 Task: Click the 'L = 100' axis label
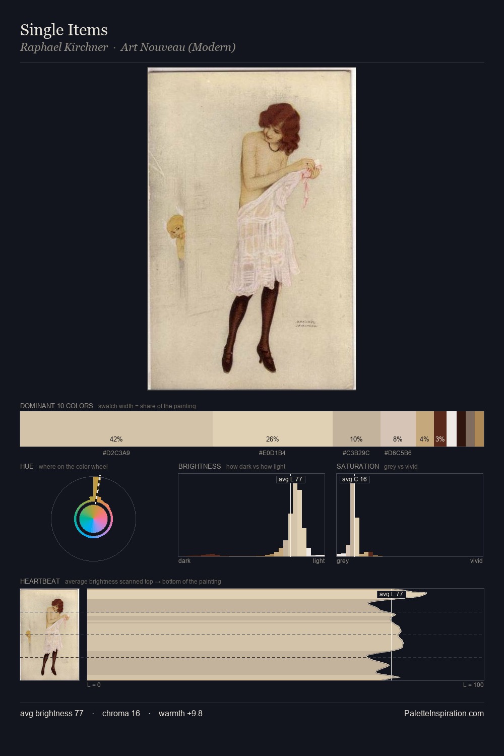(473, 685)
